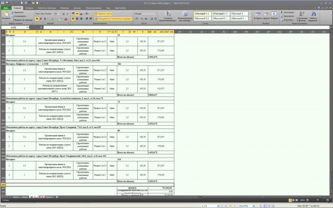333x208 pixels.
Task: Open Fill (Заполнить) dropdown
Action: pos(288,16)
